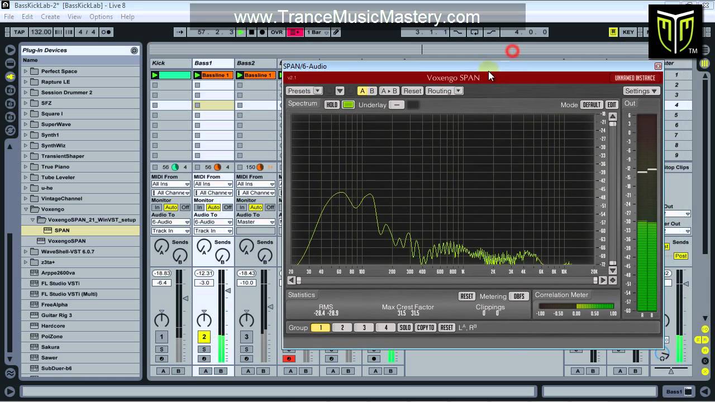Image resolution: width=715 pixels, height=402 pixels.
Task: Click the Plug-In Devices rescan circle icon
Action: [134, 50]
